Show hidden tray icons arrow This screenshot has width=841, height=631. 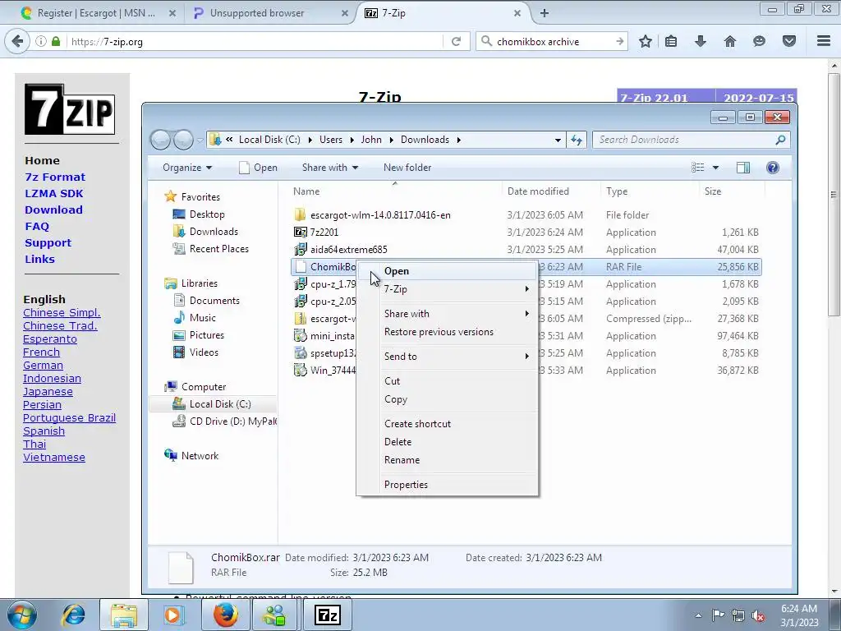(698, 615)
